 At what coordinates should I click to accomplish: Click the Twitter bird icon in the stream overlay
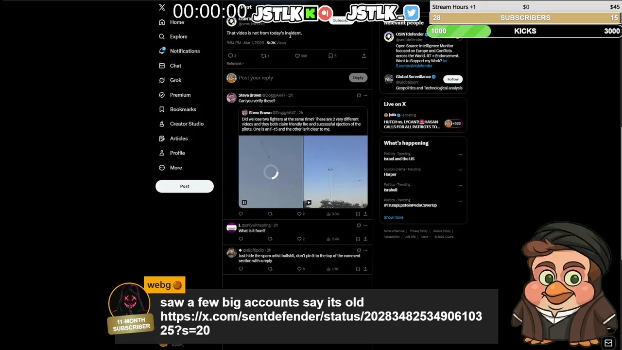(412, 13)
